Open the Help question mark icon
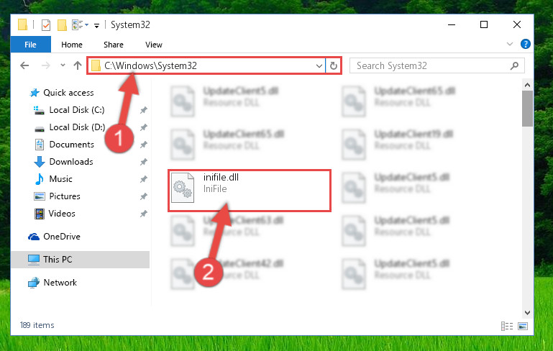The width and height of the screenshot is (553, 351). 525,44
